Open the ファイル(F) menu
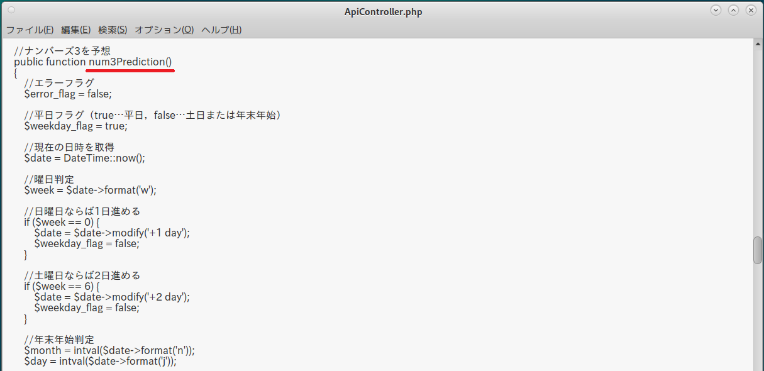Image resolution: width=764 pixels, height=371 pixels. 30,30
